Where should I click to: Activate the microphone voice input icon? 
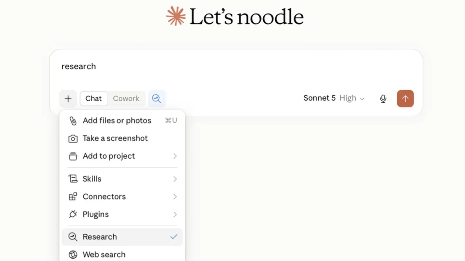(383, 99)
